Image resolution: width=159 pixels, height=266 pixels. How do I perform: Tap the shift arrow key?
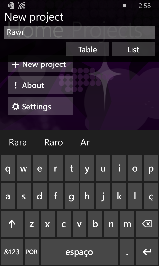(12, 224)
